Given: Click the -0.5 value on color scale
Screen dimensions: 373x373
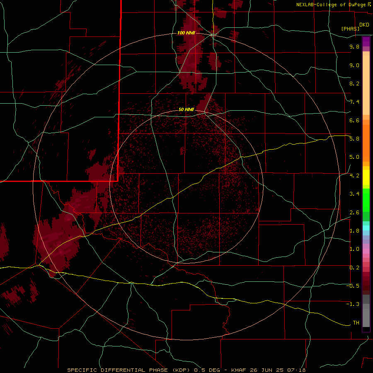Looking at the screenshot, I should pyautogui.click(x=353, y=286).
